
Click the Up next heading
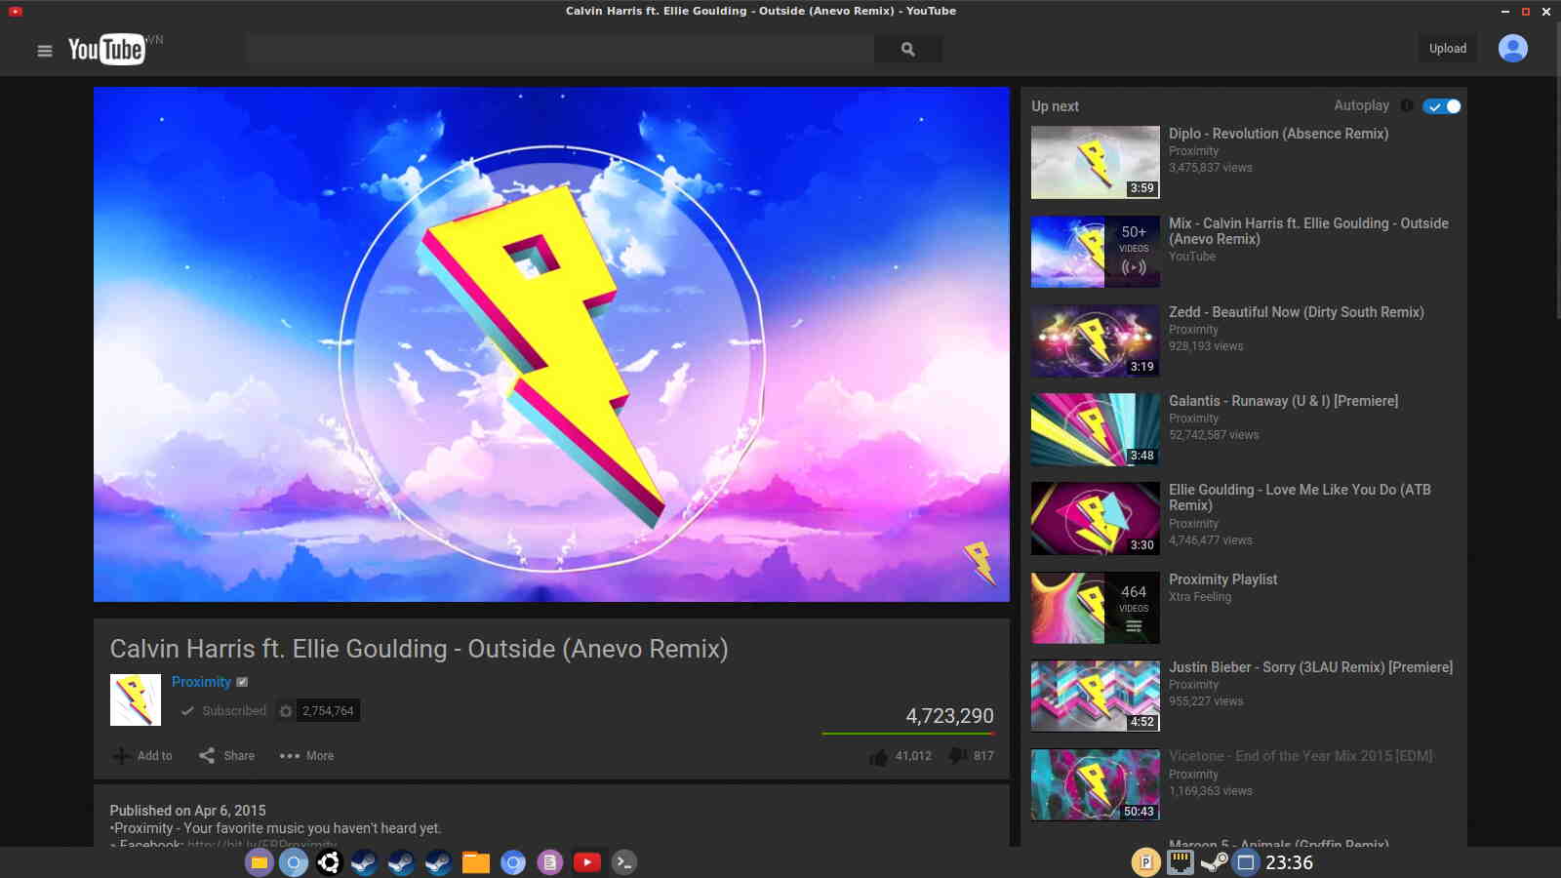click(x=1055, y=106)
